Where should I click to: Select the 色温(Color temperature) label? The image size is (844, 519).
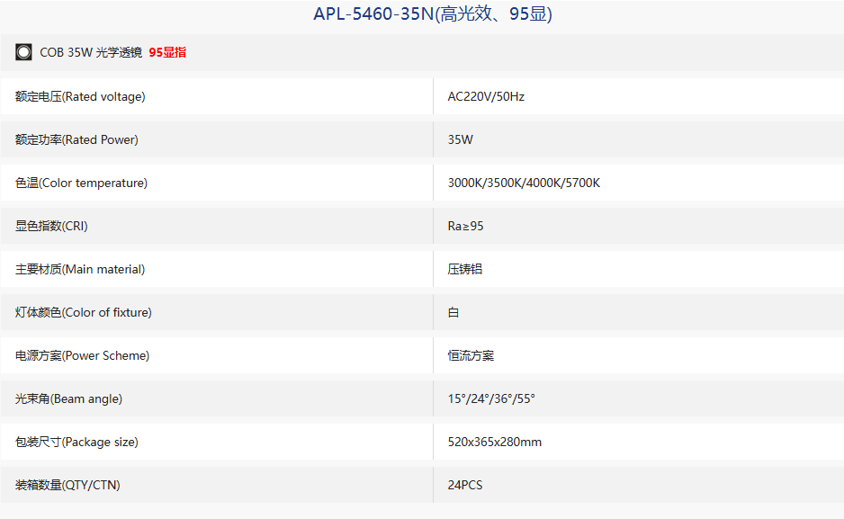point(81,183)
